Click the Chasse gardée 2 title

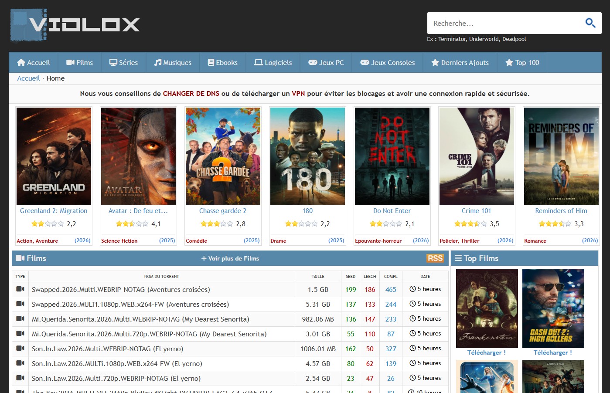coord(223,211)
